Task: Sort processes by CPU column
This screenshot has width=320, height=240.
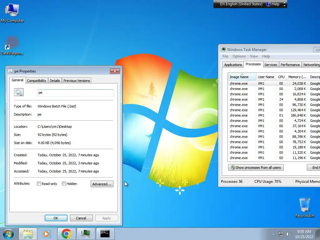Action: (281, 77)
